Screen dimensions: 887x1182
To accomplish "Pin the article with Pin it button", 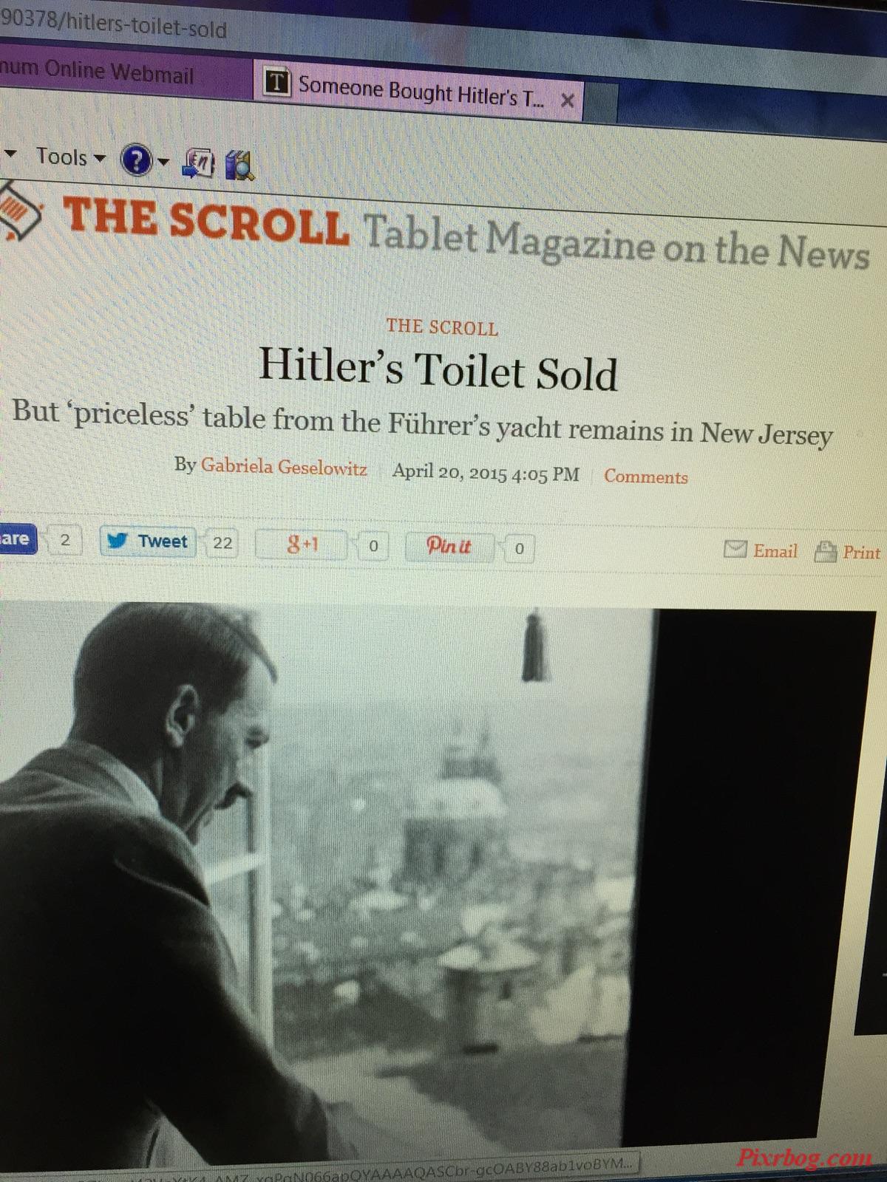I will [449, 547].
